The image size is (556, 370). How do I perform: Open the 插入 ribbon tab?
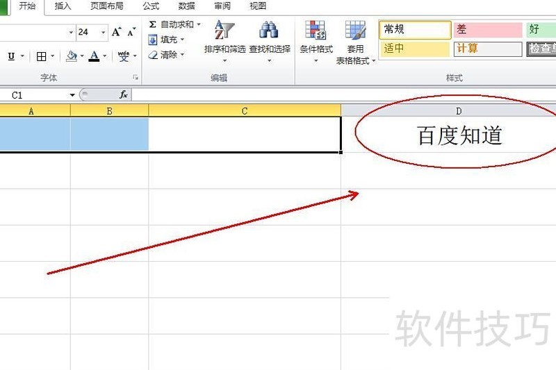click(x=63, y=6)
